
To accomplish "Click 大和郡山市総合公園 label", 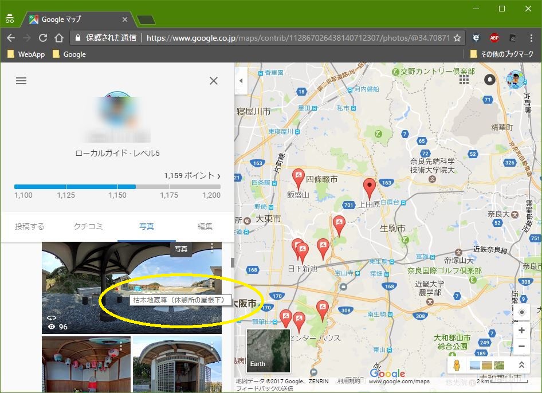I will pyautogui.click(x=452, y=342).
